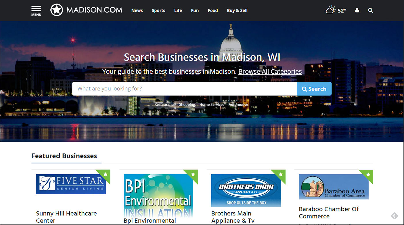Select the Shopping quick link

pos(187,104)
